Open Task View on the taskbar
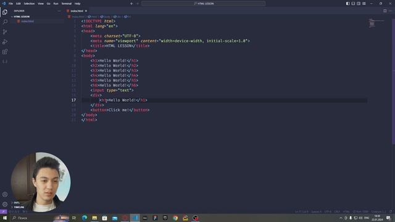Image resolution: width=395 pixels, height=222 pixels. (x=74, y=218)
